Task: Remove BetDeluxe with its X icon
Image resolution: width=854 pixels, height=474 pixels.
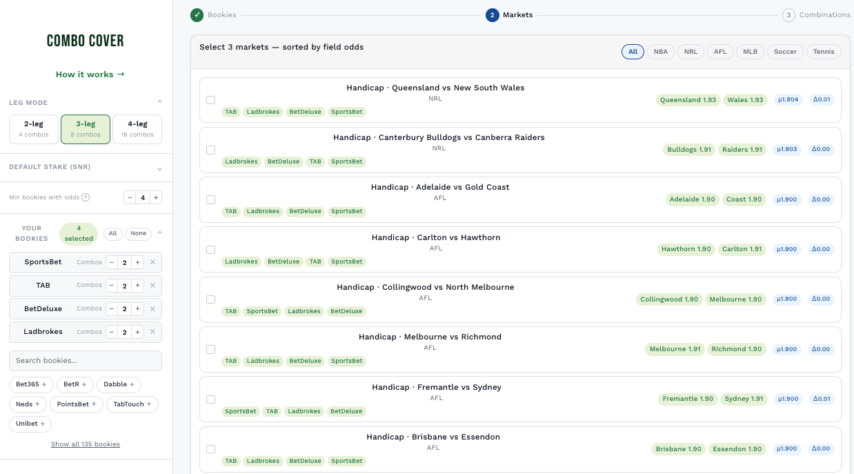Action: pos(152,309)
